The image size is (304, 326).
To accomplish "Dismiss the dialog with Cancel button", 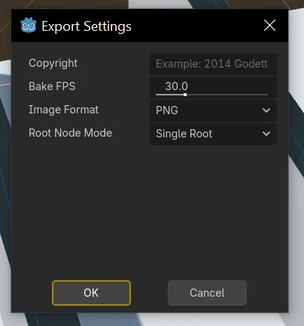I will tap(207, 293).
